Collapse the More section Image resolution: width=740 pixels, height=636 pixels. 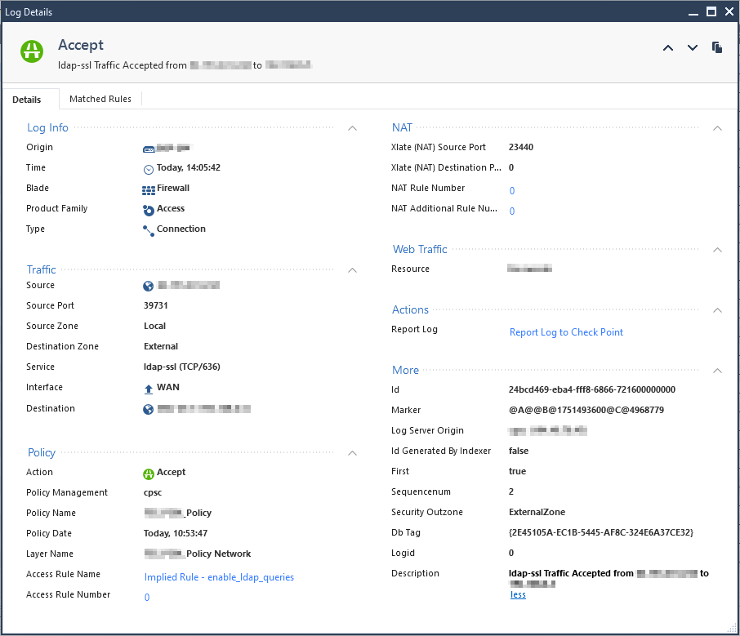[x=717, y=371]
